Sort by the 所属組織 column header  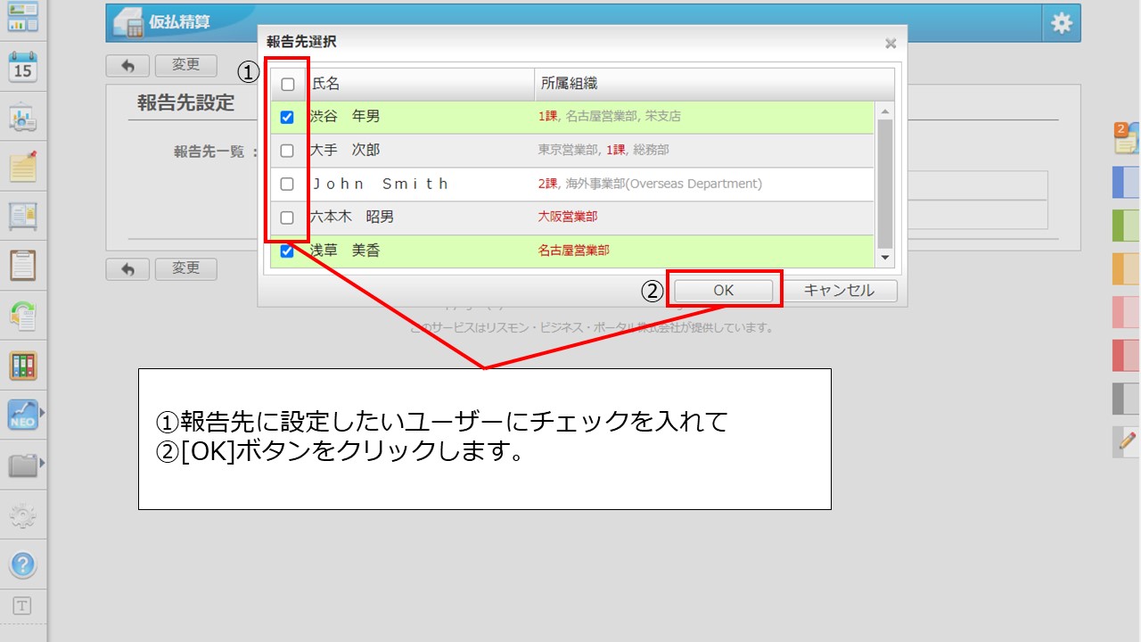(714, 84)
